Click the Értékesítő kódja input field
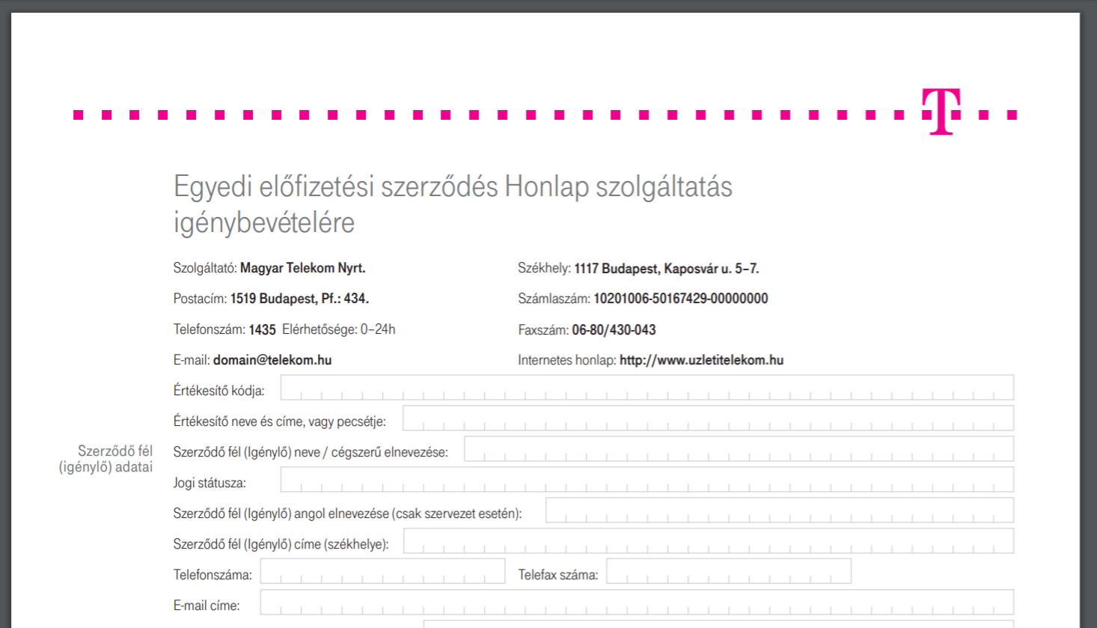1097x628 pixels. (647, 388)
